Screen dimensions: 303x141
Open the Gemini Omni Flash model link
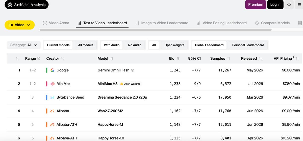point(113,70)
